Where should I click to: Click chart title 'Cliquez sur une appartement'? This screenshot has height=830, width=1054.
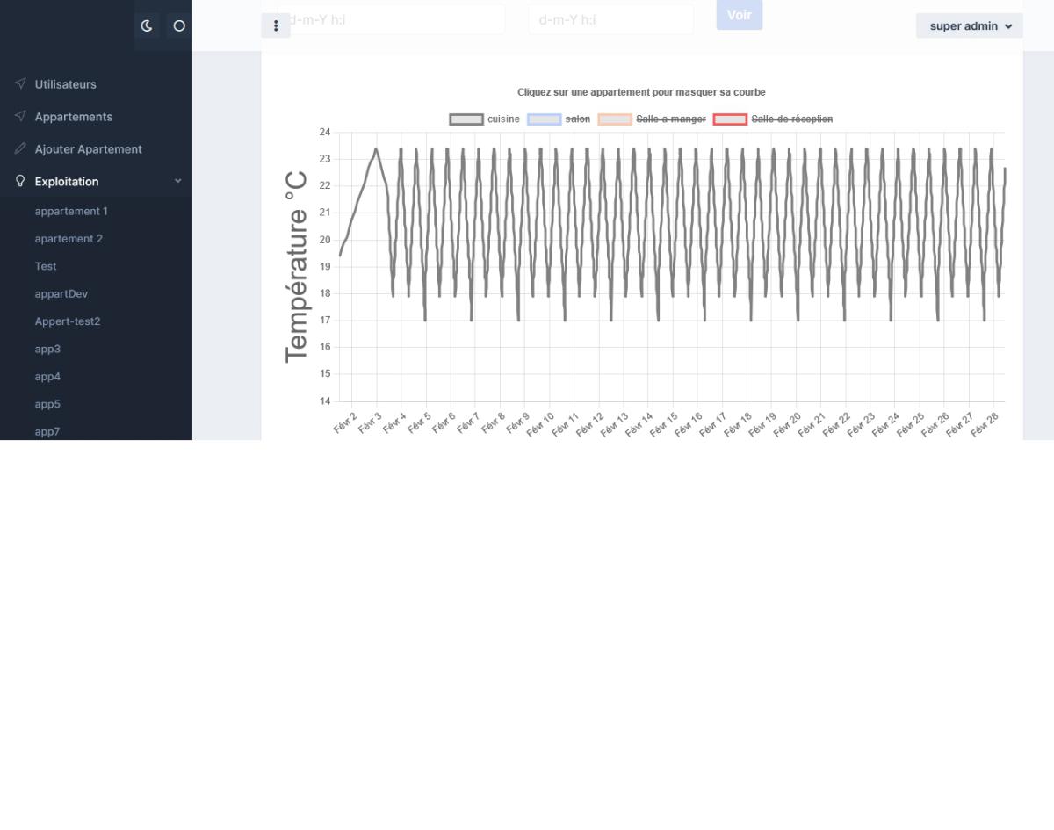point(641,92)
